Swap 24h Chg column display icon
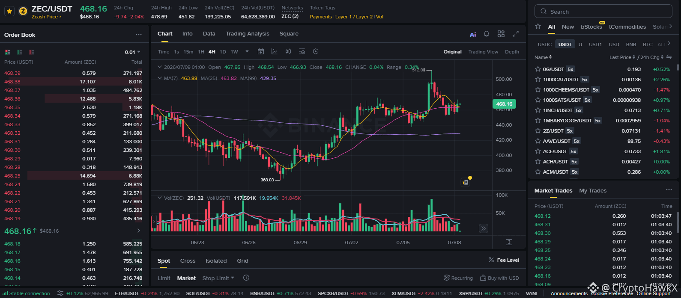Viewport: 681px width, 299px height. coord(669,57)
